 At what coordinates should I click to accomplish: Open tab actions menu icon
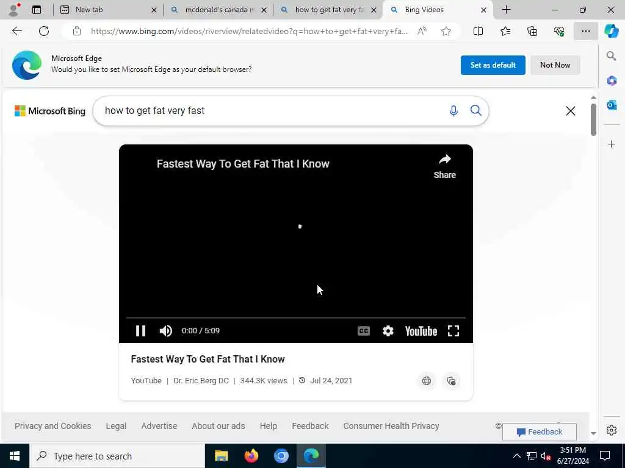[37, 10]
